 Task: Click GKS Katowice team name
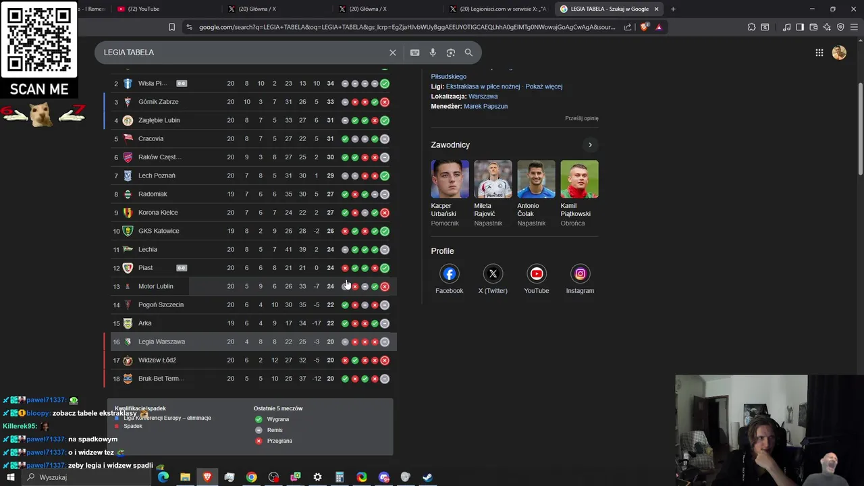[x=159, y=231]
